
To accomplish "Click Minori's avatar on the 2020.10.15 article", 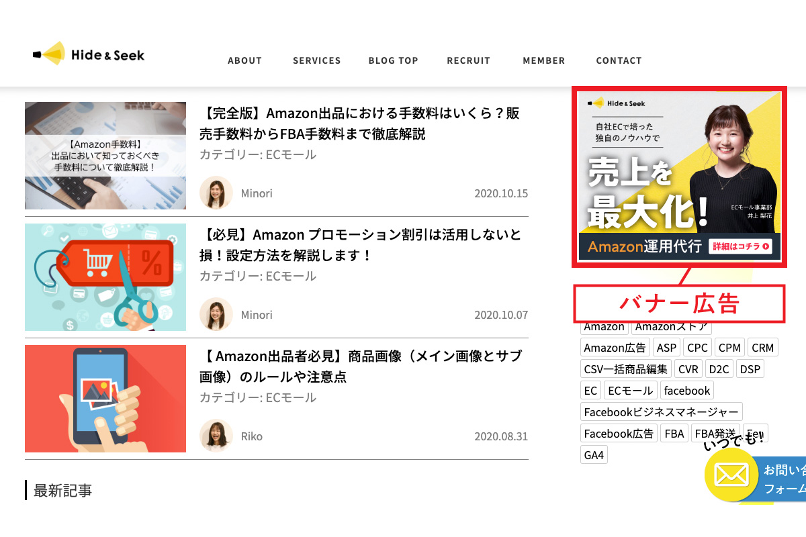I will (x=216, y=193).
